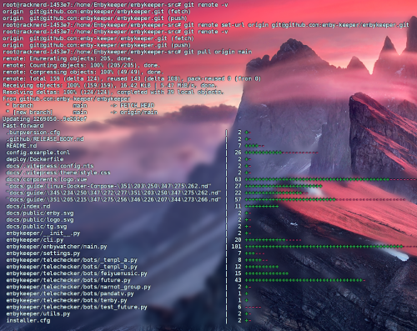This screenshot has height=331, width=417.
Task: Click 'Receiving objects: 100% (159/159)' line
Action: (x=109, y=85)
